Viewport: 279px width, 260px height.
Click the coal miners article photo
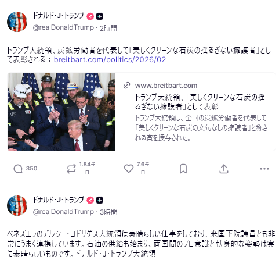pyautogui.click(x=61, y=112)
